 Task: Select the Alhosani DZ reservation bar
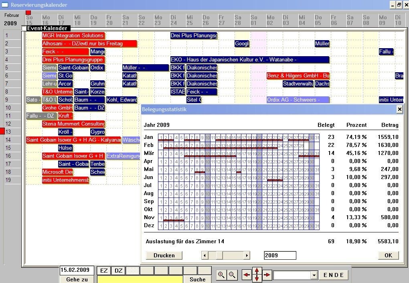click(x=89, y=44)
